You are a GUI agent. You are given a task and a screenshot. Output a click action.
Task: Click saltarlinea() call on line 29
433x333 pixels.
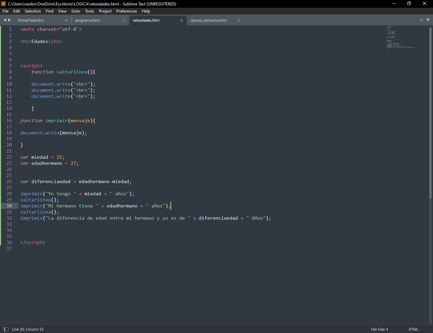[x=40, y=200]
